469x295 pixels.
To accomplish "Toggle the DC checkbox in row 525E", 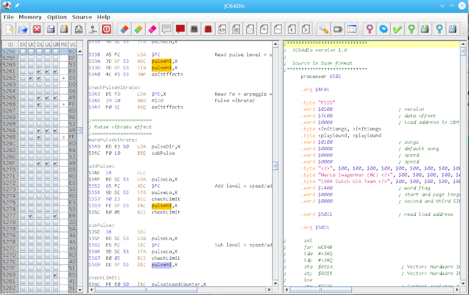I will coord(23,52).
